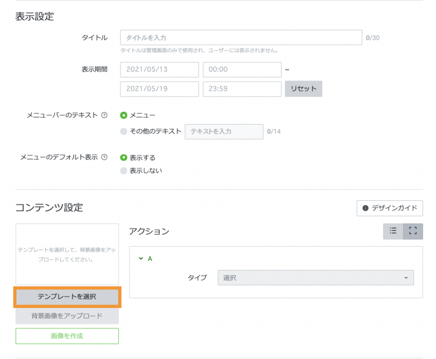Click the end date field 2021/05/19

(x=160, y=89)
